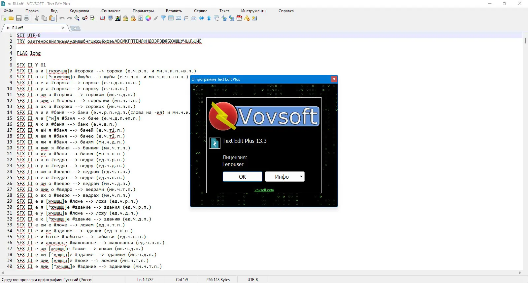This screenshot has height=283, width=528.
Task: Click the warning triangle toolbar icon
Action: click(247, 18)
